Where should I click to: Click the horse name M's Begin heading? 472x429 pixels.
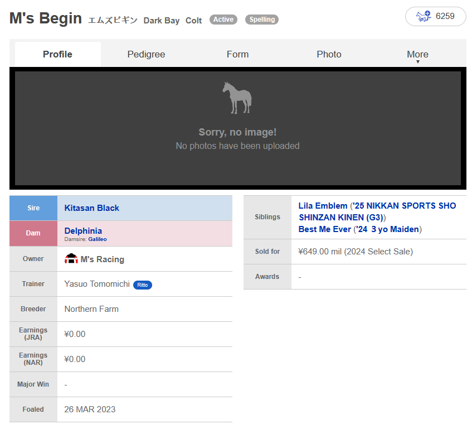tap(46, 18)
